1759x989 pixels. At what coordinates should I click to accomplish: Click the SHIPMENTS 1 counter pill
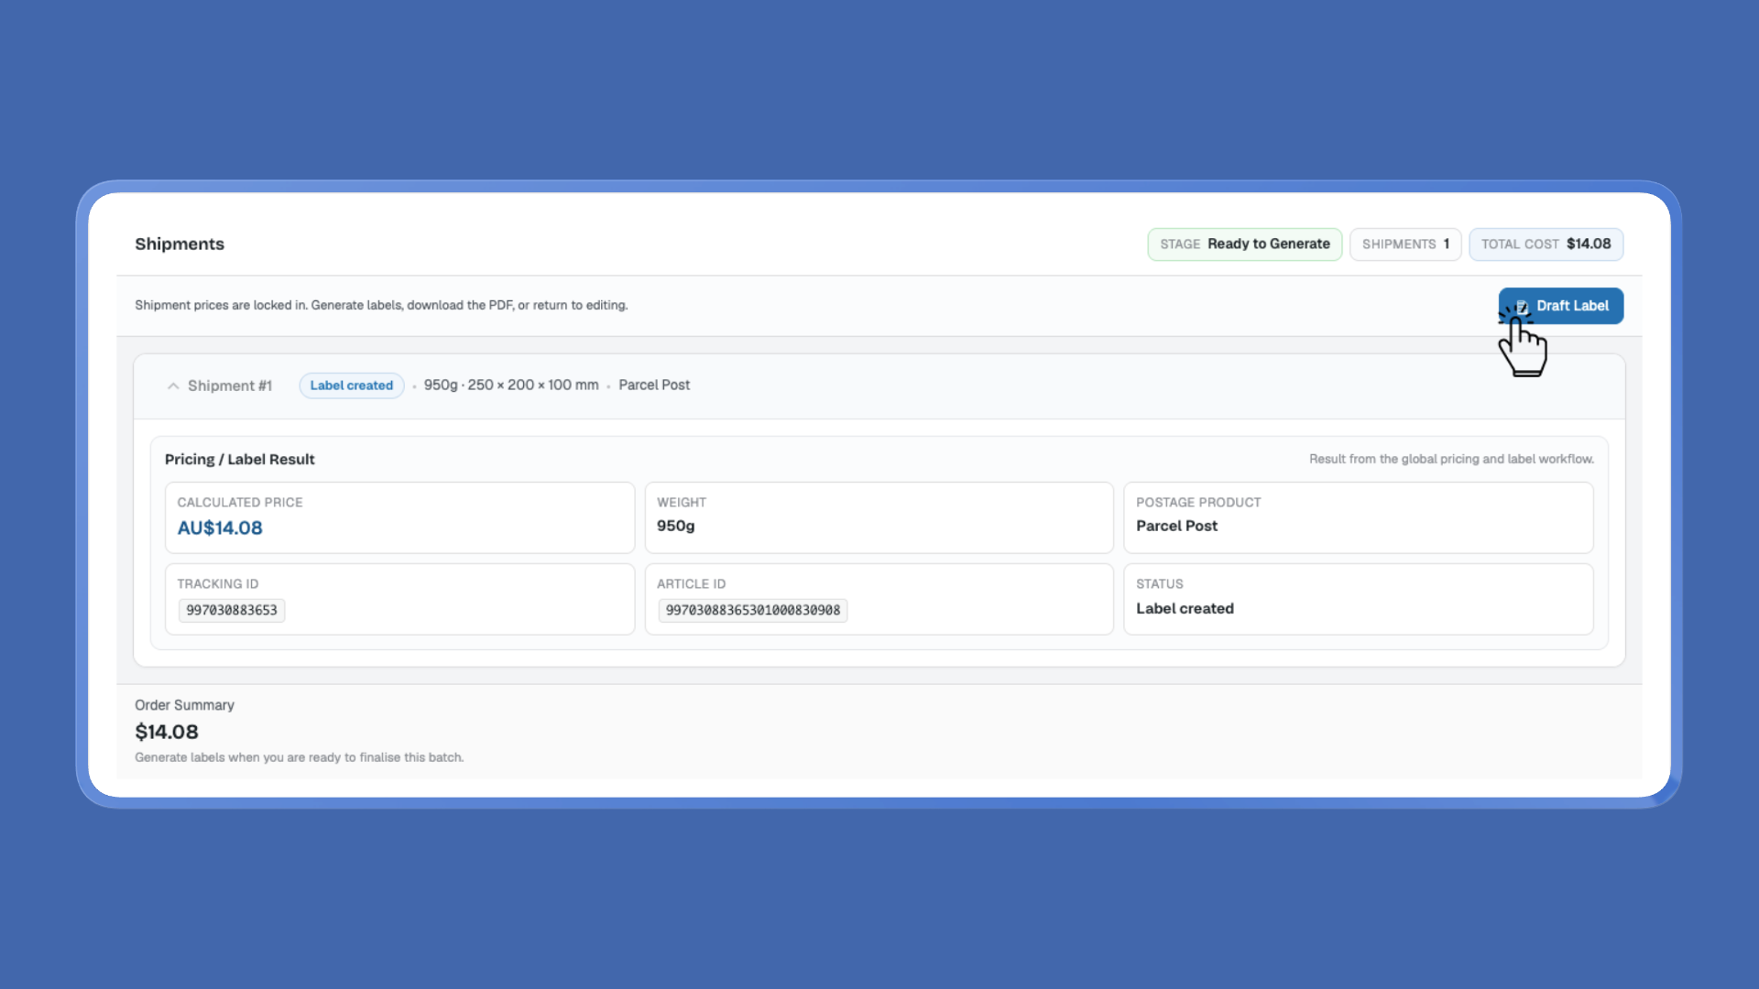pos(1405,245)
